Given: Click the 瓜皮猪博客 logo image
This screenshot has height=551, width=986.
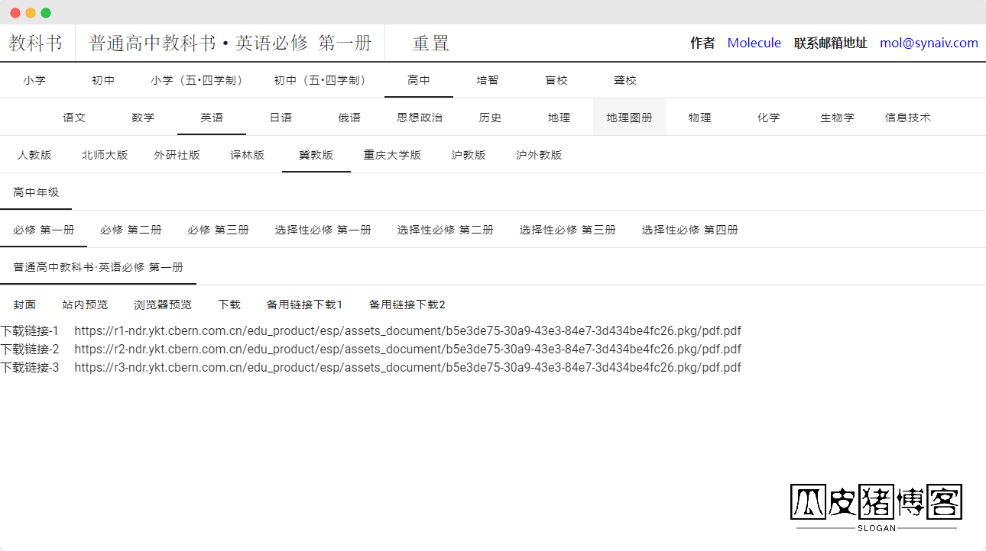Looking at the screenshot, I should 876,504.
